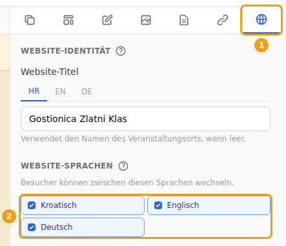Switch website title to EN tab

pos(61,92)
